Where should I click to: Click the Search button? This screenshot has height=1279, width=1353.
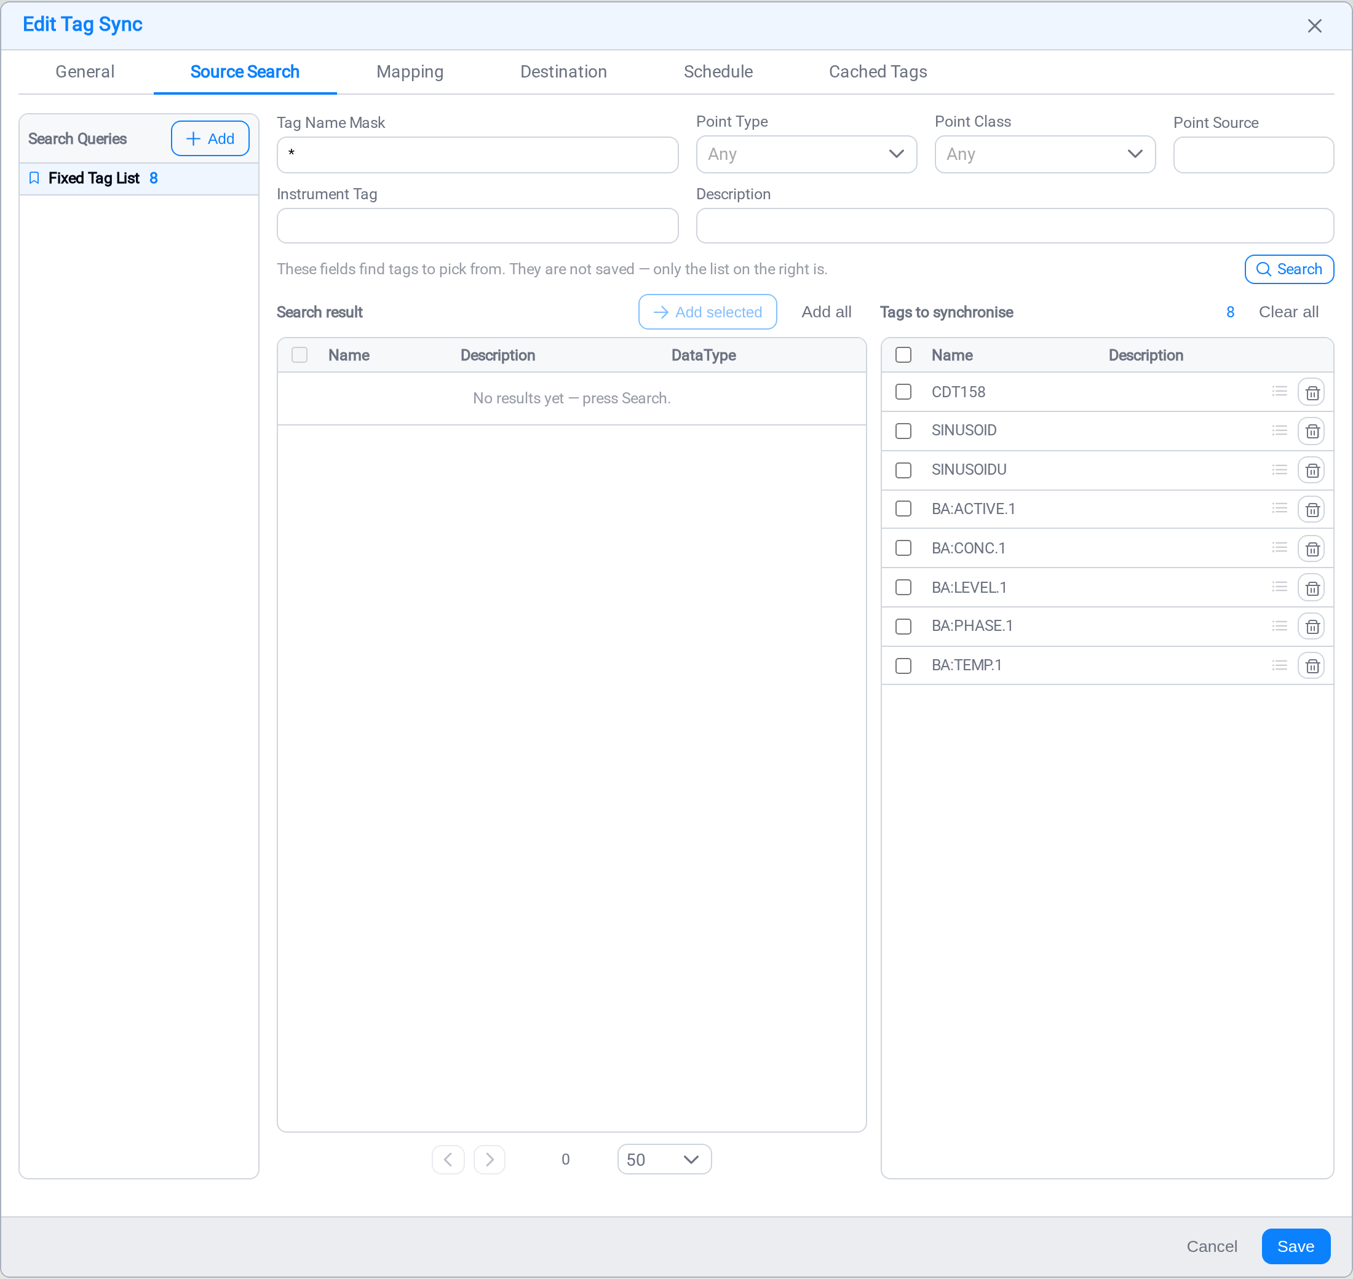click(x=1289, y=269)
